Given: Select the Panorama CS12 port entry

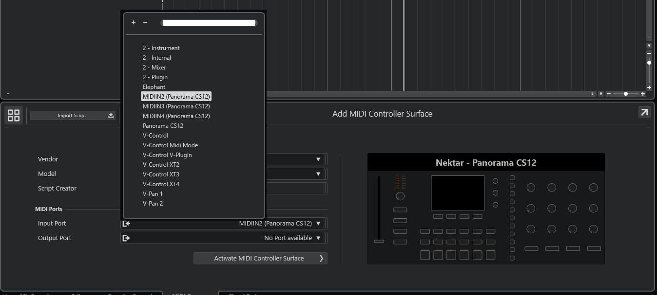Looking at the screenshot, I should coord(163,126).
